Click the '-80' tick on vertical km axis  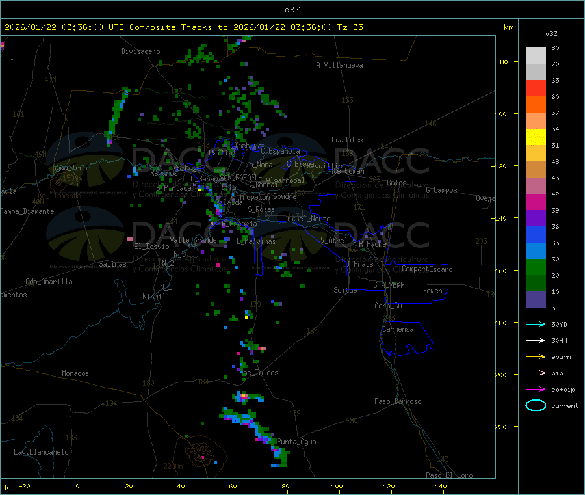click(502, 62)
